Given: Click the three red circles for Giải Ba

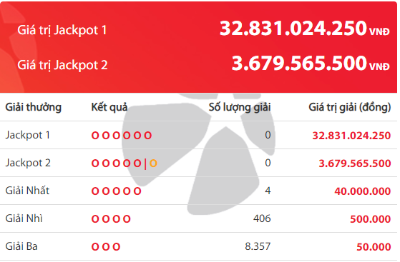Looking at the screenshot, I should click(106, 247).
